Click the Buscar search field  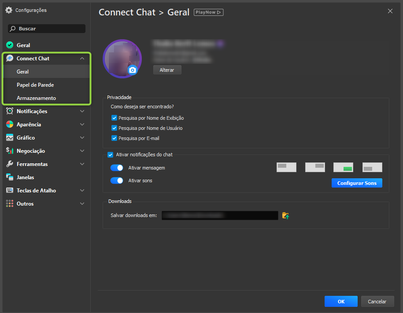pyautogui.click(x=47, y=29)
